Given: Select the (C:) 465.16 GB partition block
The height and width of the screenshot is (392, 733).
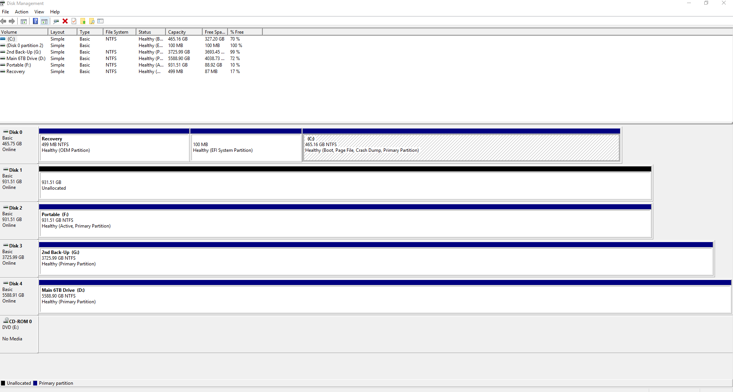Looking at the screenshot, I should pyautogui.click(x=461, y=145).
